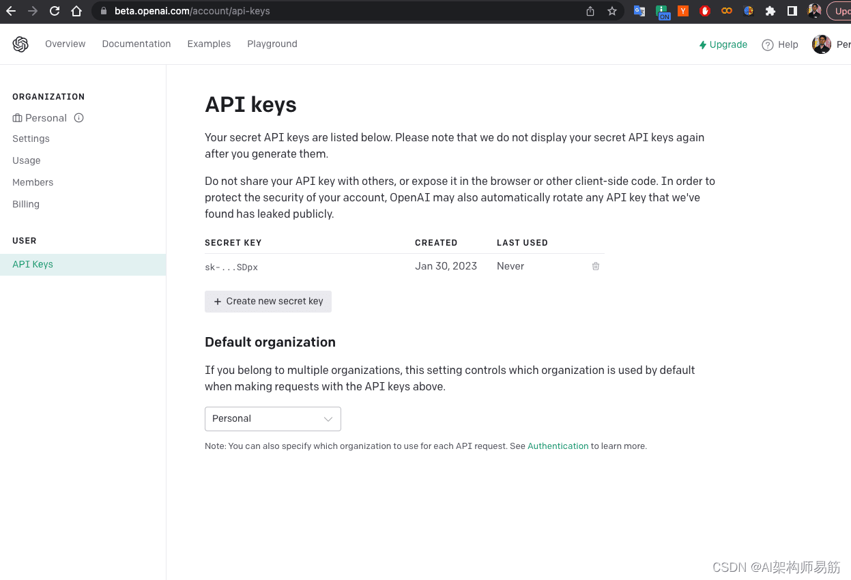Open Settings in the sidebar

click(x=31, y=139)
